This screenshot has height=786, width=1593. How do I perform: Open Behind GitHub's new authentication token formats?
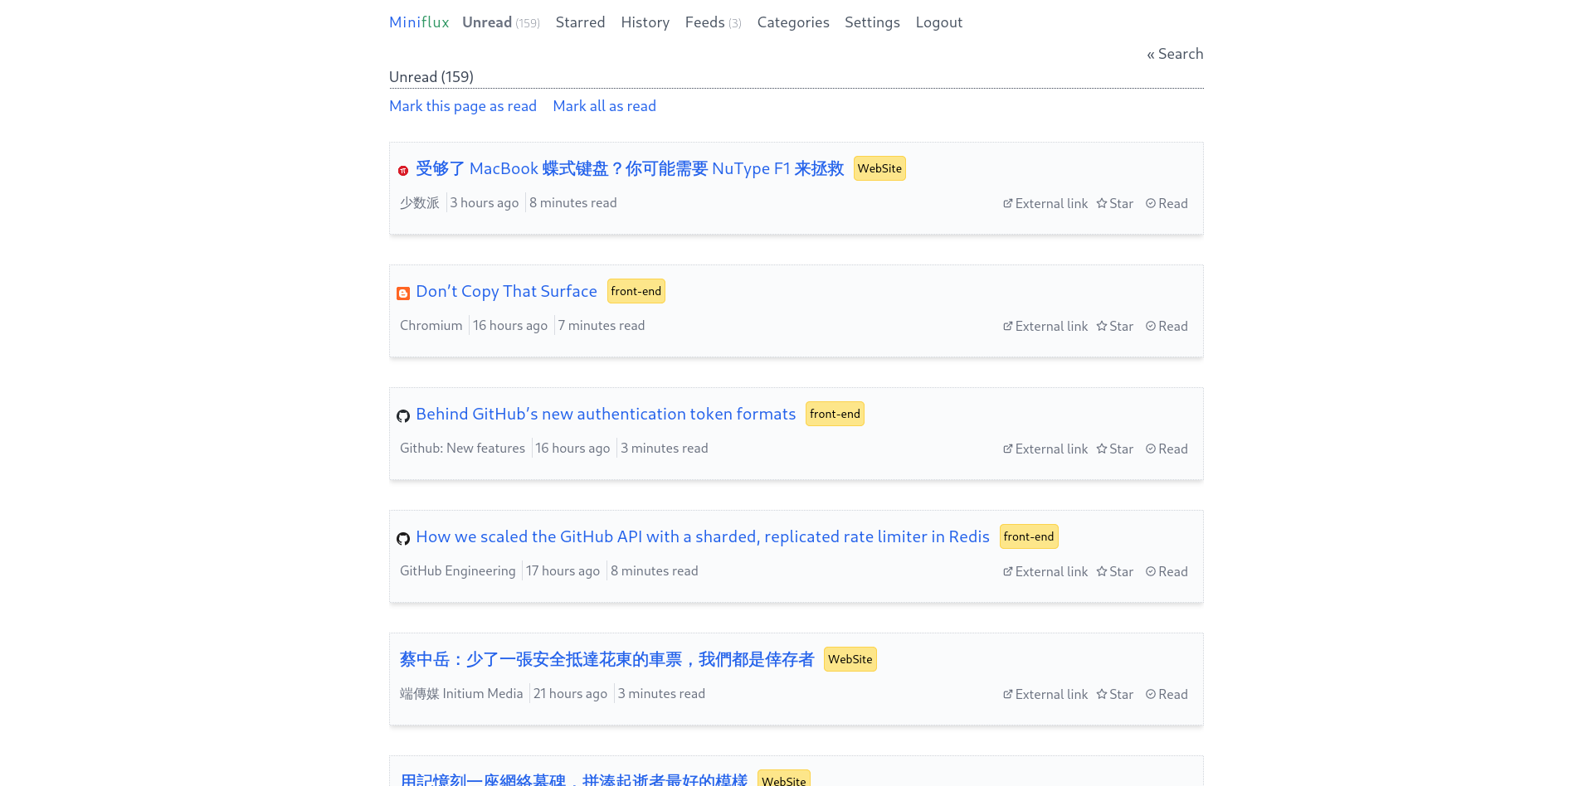(606, 414)
